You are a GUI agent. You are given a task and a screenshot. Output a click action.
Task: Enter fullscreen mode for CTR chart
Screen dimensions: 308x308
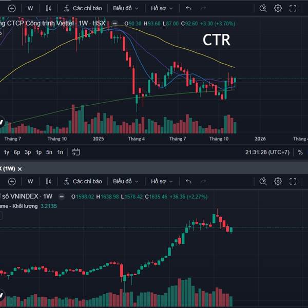click(x=293, y=8)
